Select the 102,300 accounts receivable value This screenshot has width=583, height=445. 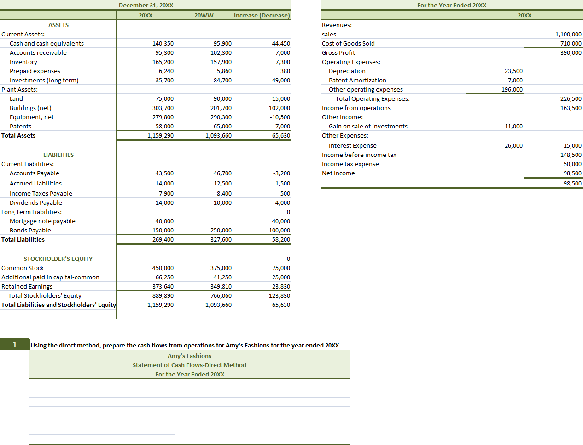point(221,52)
